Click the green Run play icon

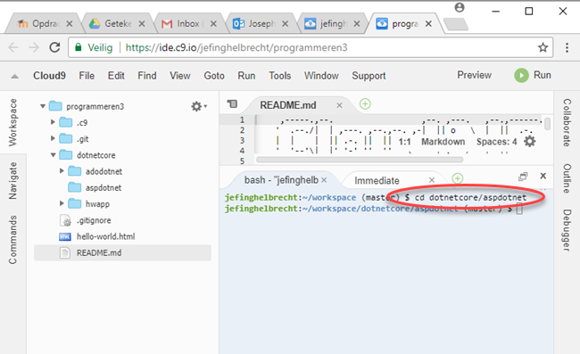(x=521, y=76)
